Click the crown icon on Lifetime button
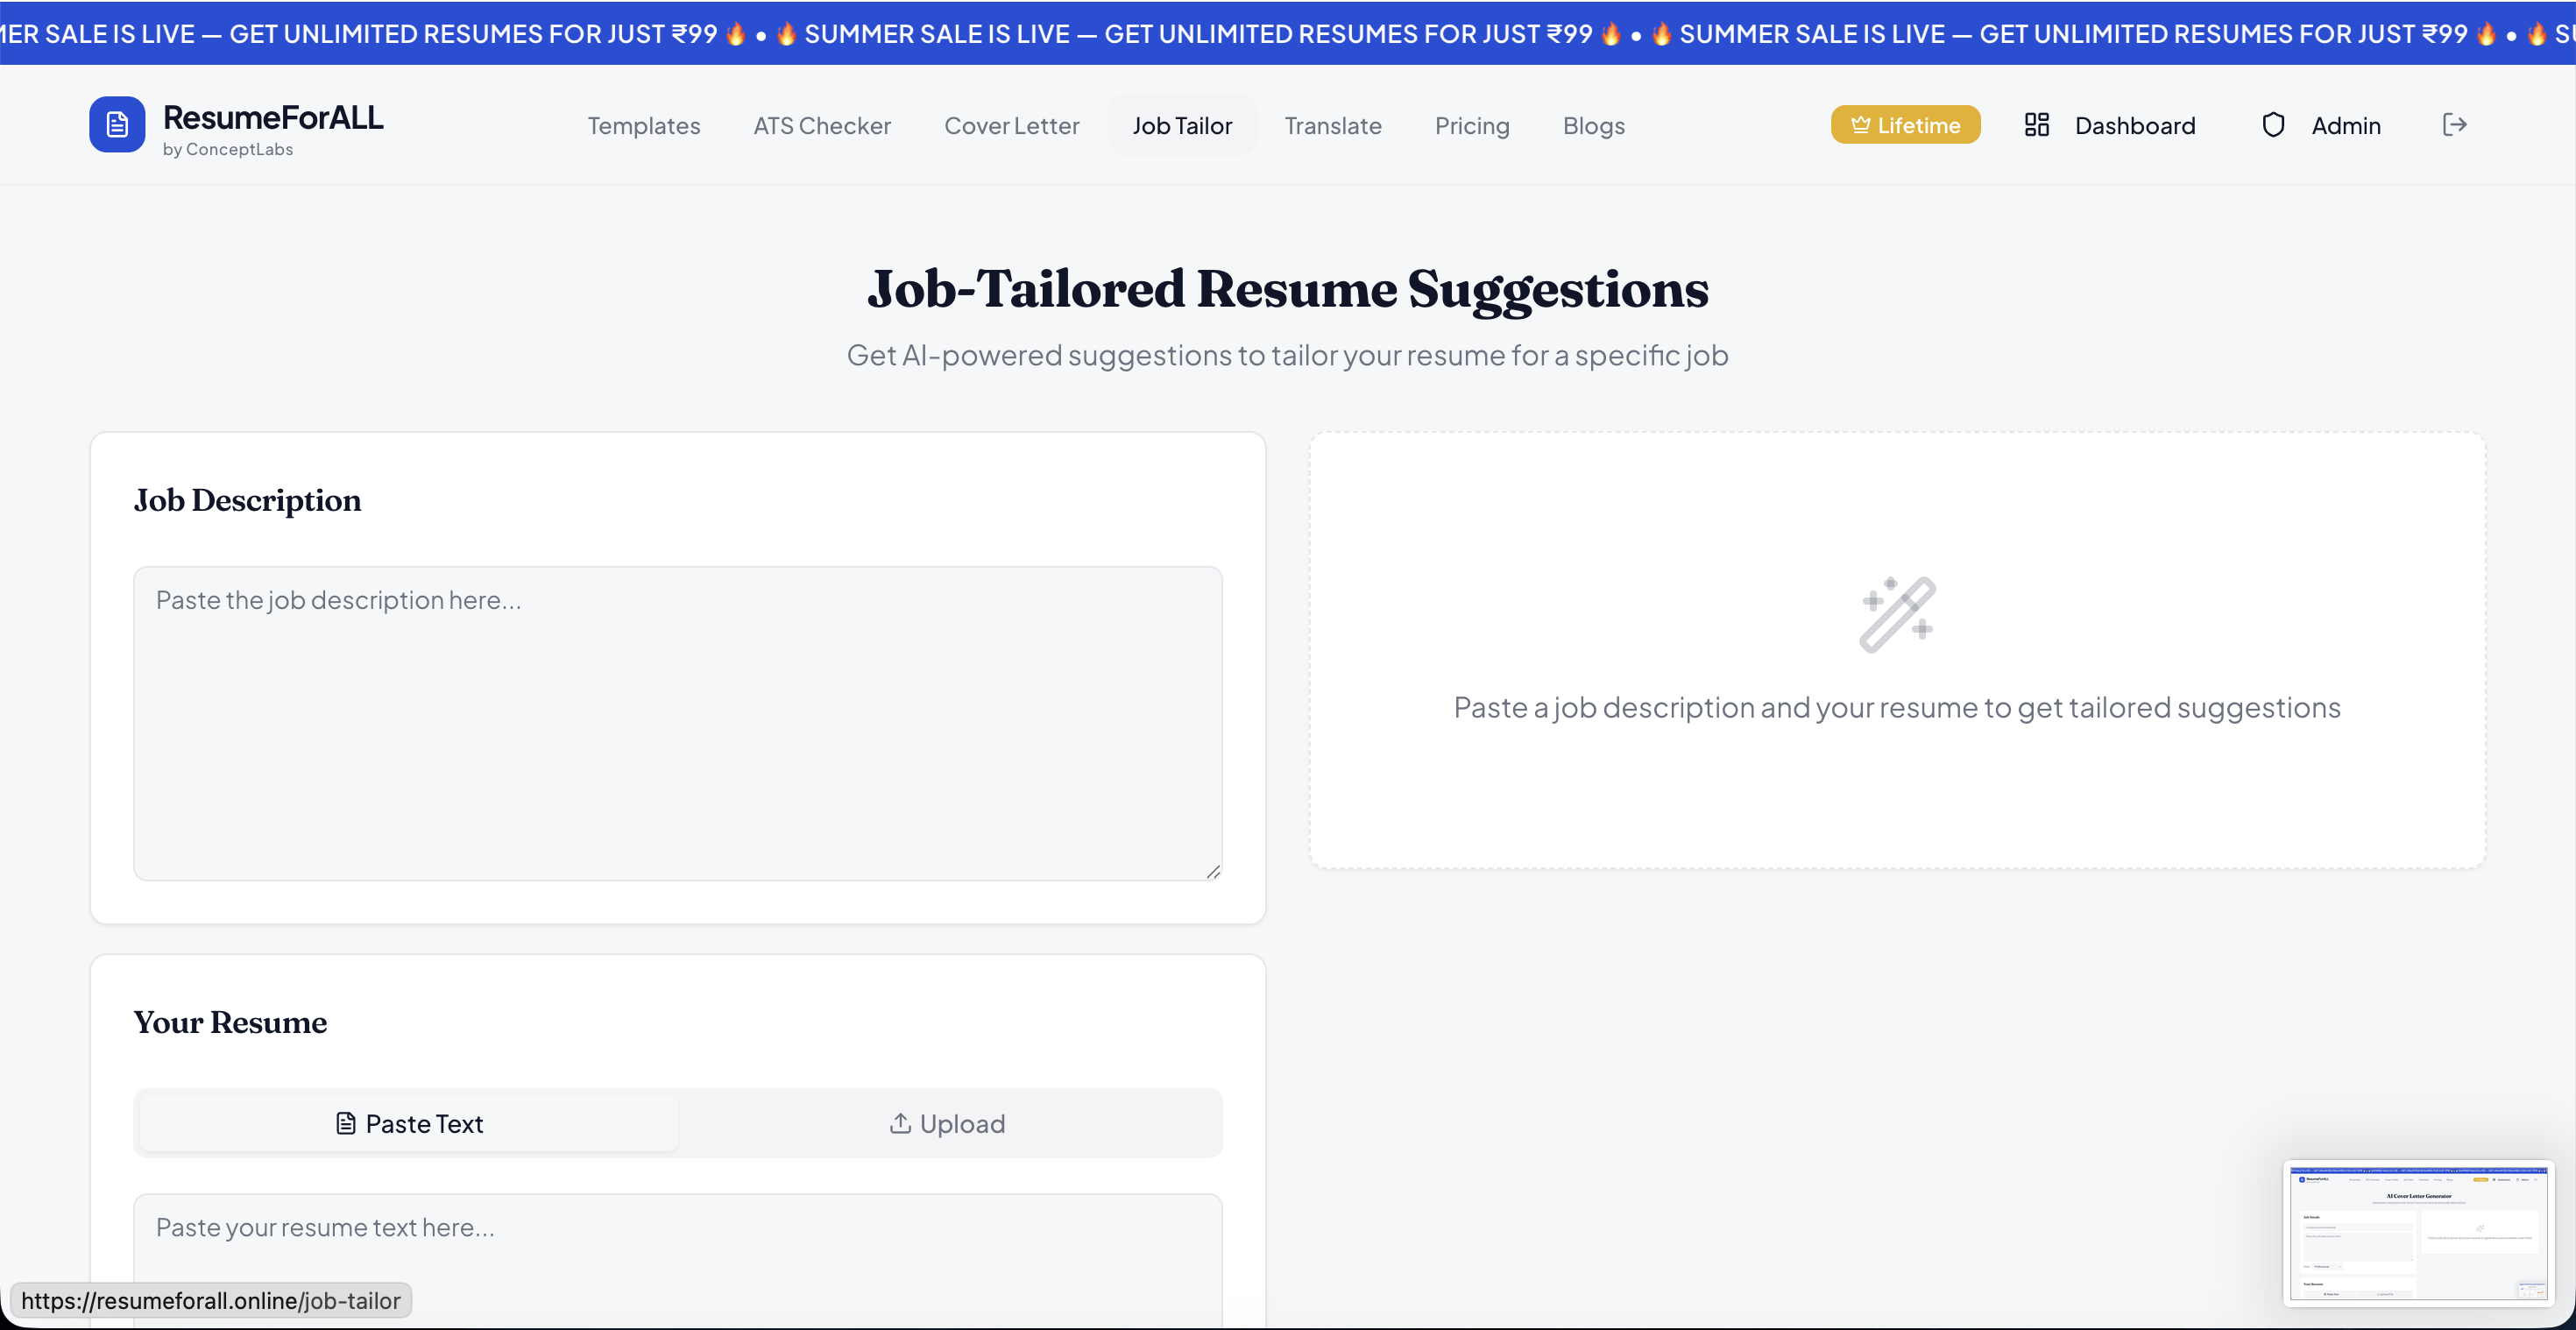Image resolution: width=2576 pixels, height=1330 pixels. (x=1862, y=124)
